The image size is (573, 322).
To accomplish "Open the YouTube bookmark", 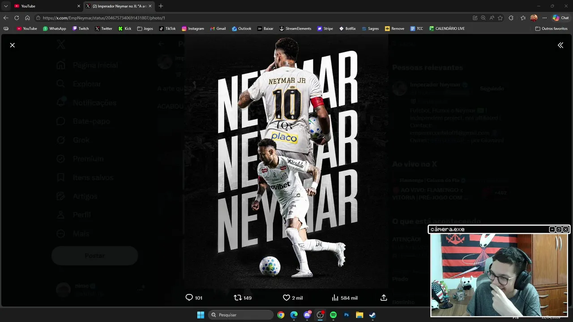I will 27,28.
